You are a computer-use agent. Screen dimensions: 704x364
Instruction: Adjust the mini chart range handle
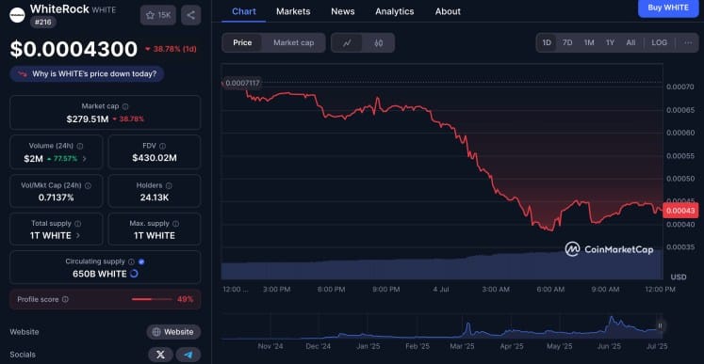coord(660,325)
